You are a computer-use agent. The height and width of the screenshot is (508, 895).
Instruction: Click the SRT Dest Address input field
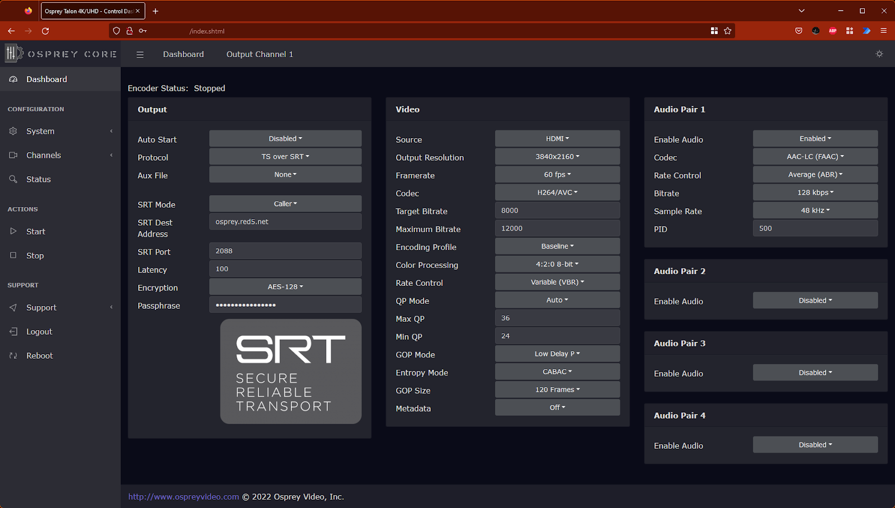click(285, 222)
